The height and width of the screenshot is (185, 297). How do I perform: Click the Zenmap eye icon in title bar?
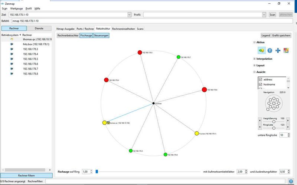[2, 4]
